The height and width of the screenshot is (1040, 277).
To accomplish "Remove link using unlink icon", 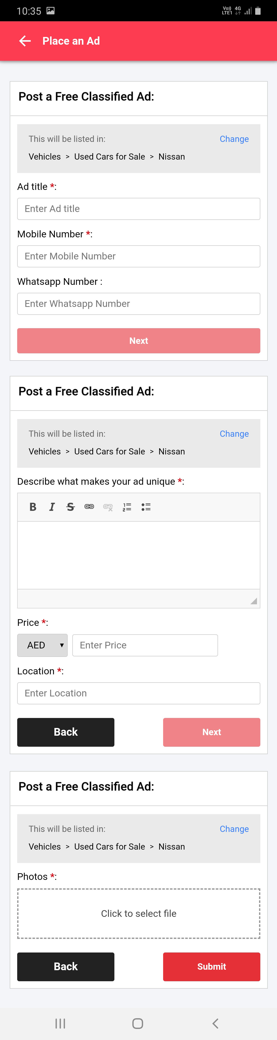I will click(x=108, y=507).
